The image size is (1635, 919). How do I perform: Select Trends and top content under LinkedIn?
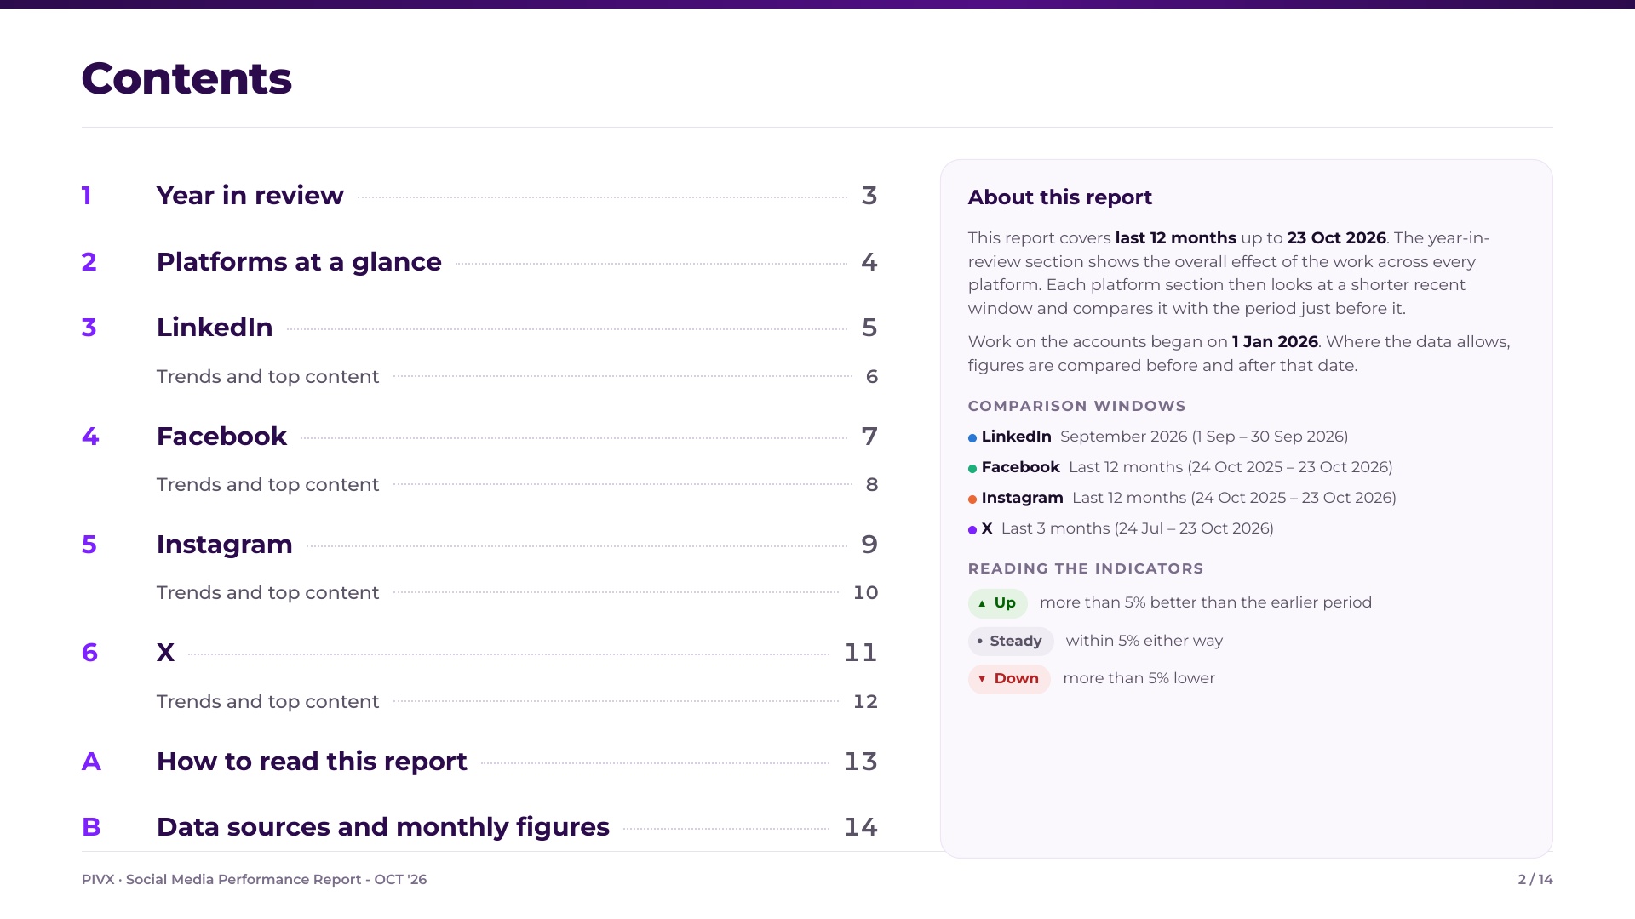point(517,376)
